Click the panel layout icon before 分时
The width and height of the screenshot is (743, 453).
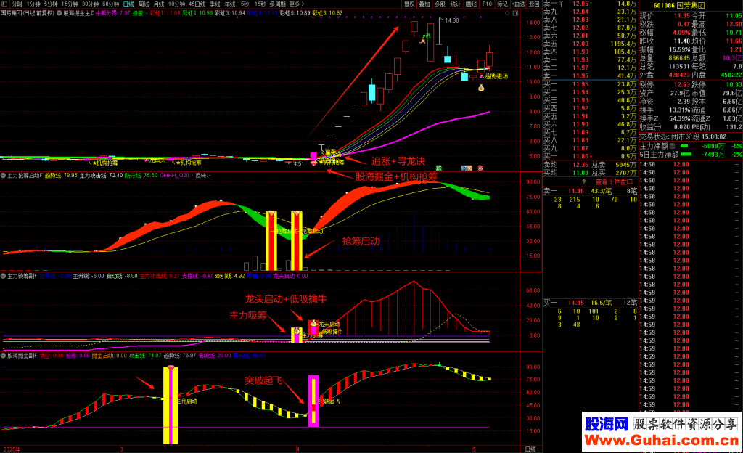click(x=4, y=4)
